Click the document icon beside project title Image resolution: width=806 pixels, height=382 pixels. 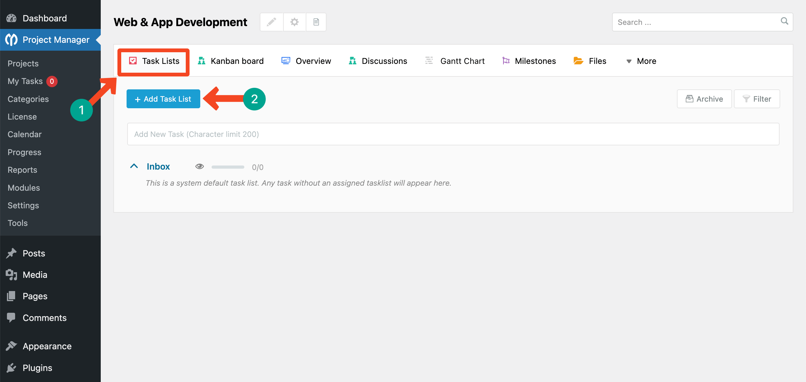pos(316,22)
